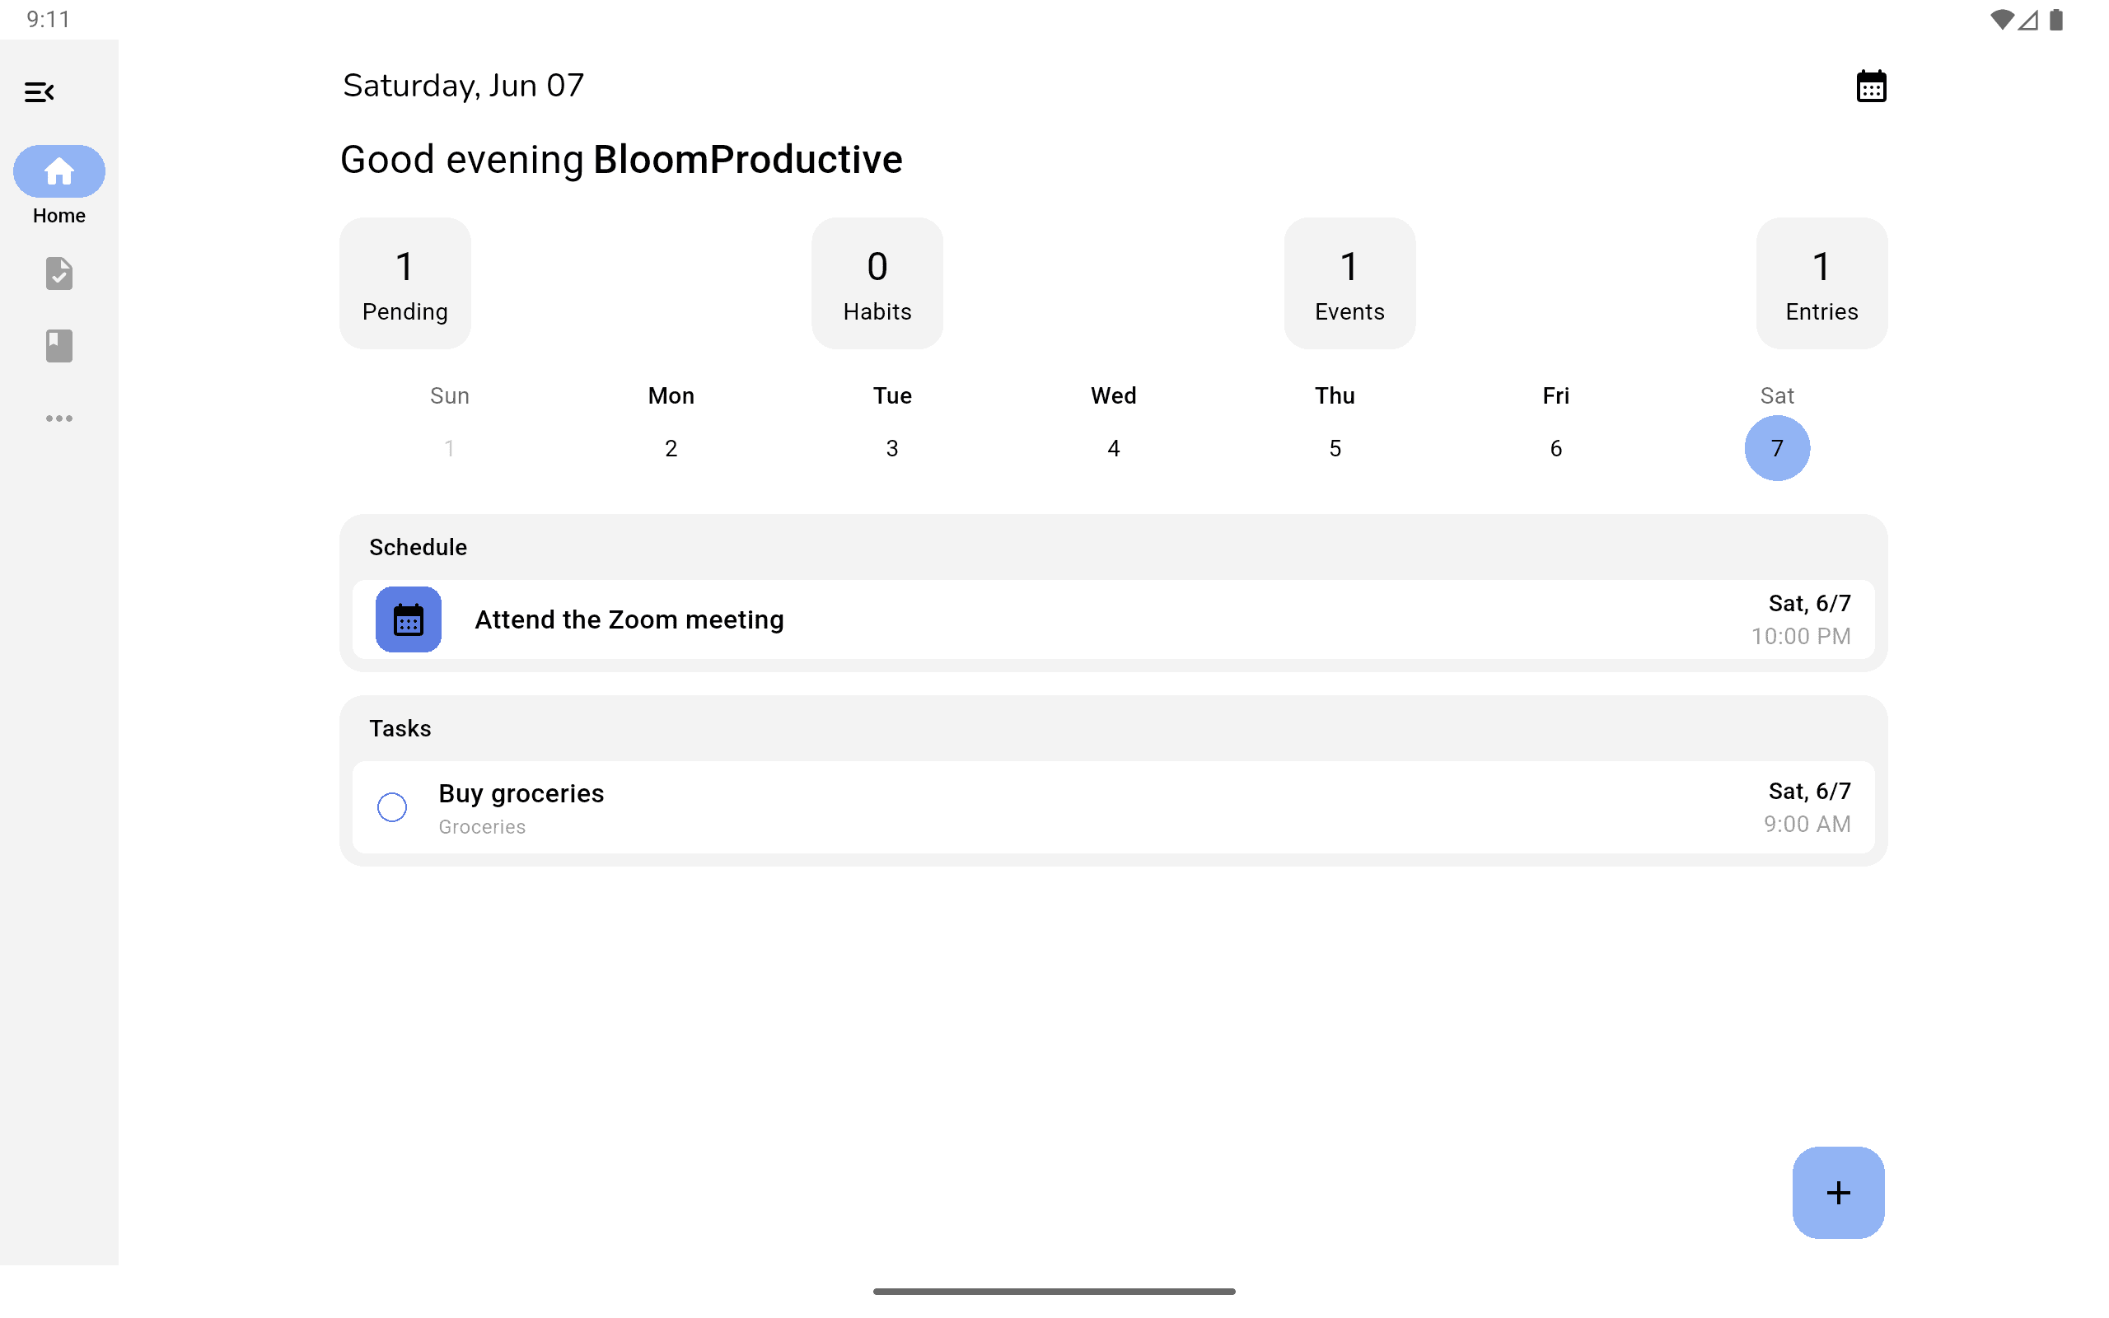Open the tasks document icon in sidebar
The height and width of the screenshot is (1318, 2109).
click(x=58, y=273)
